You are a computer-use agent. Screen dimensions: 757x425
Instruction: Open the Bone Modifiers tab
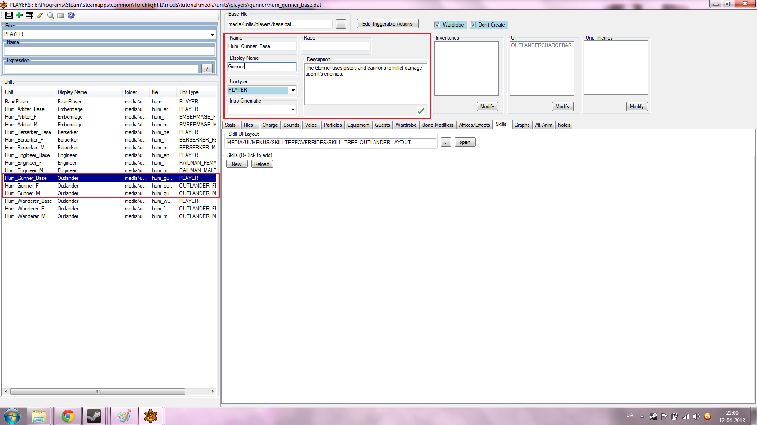pos(438,125)
